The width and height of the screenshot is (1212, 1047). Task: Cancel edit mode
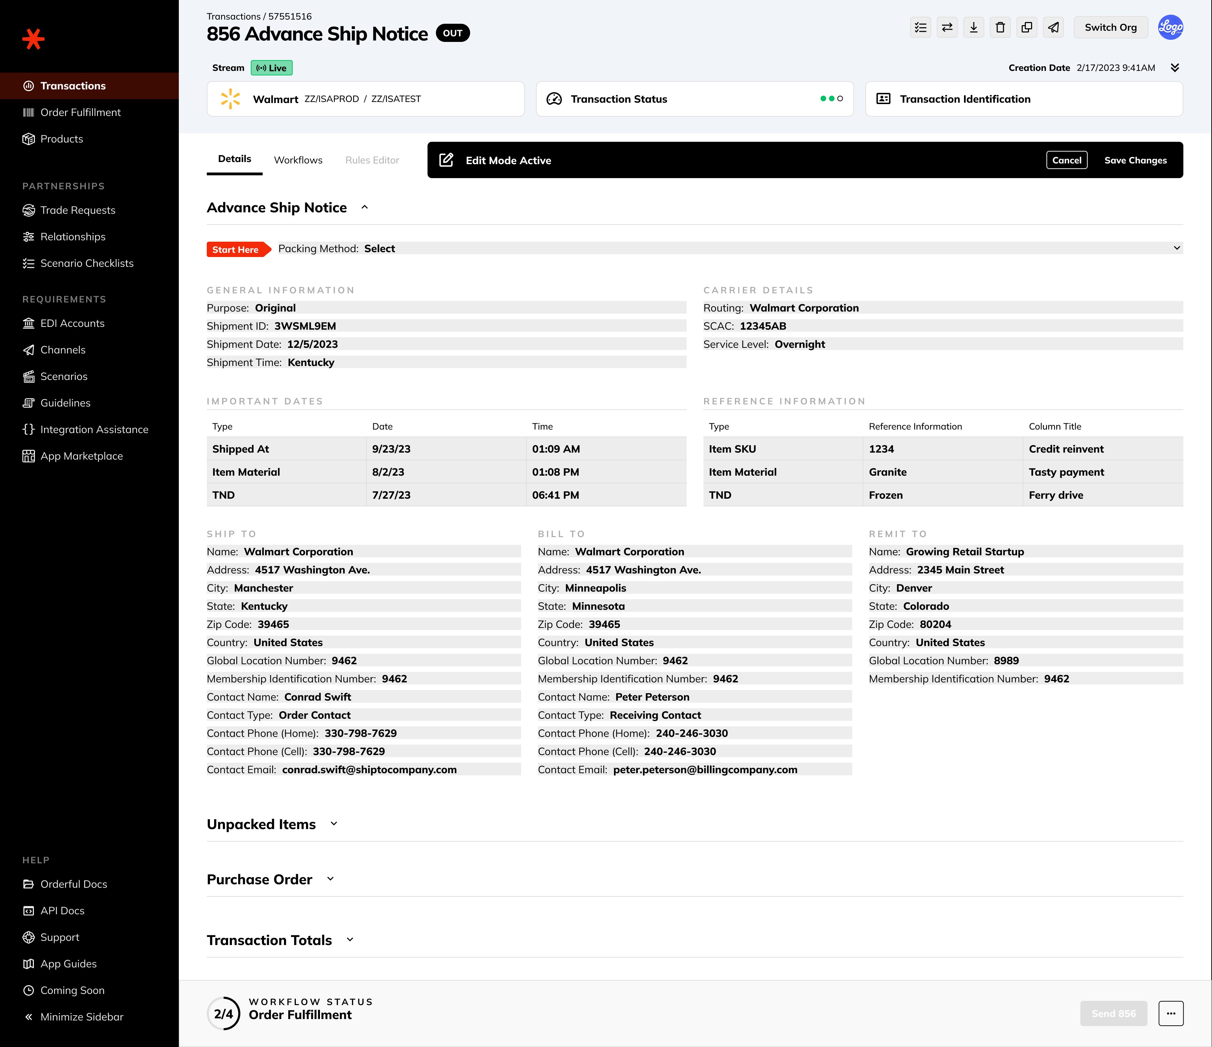coord(1067,160)
